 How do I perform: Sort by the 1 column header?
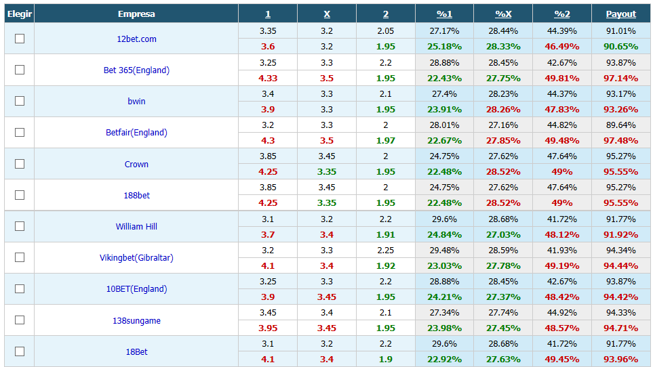(x=268, y=14)
